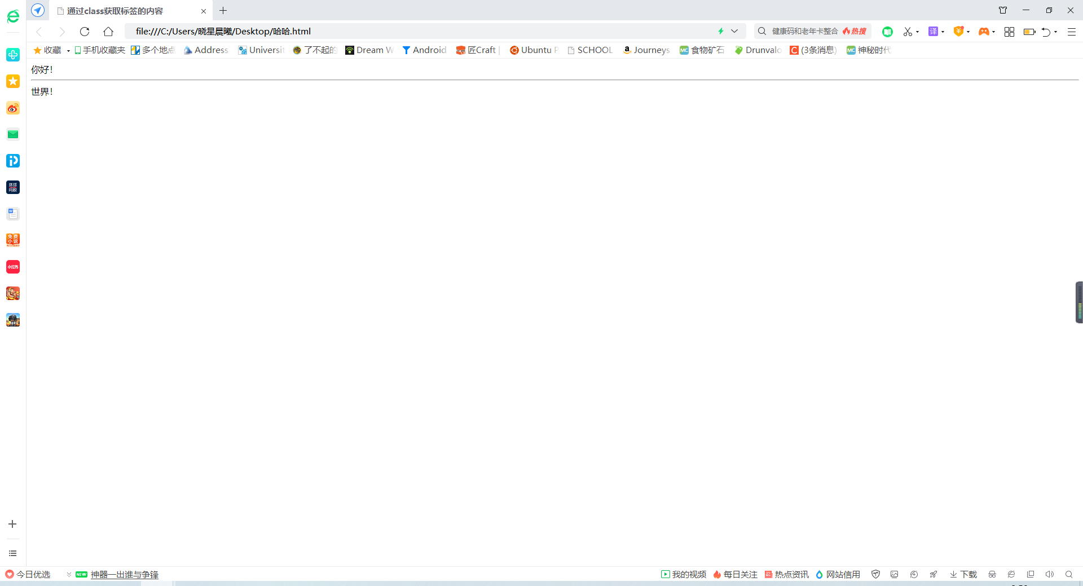Reload the current page
1083x586 pixels.
pyautogui.click(x=85, y=32)
